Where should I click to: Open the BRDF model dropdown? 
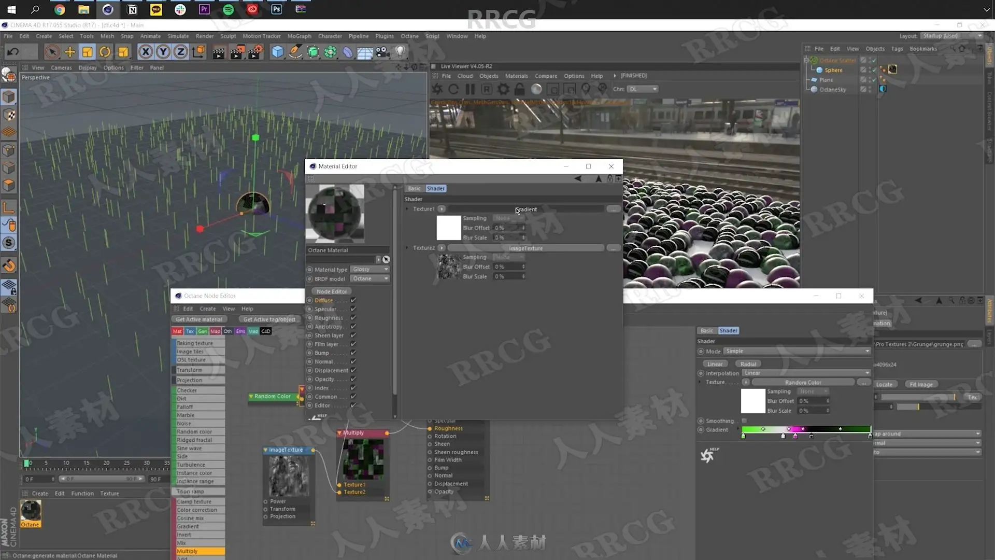369,278
